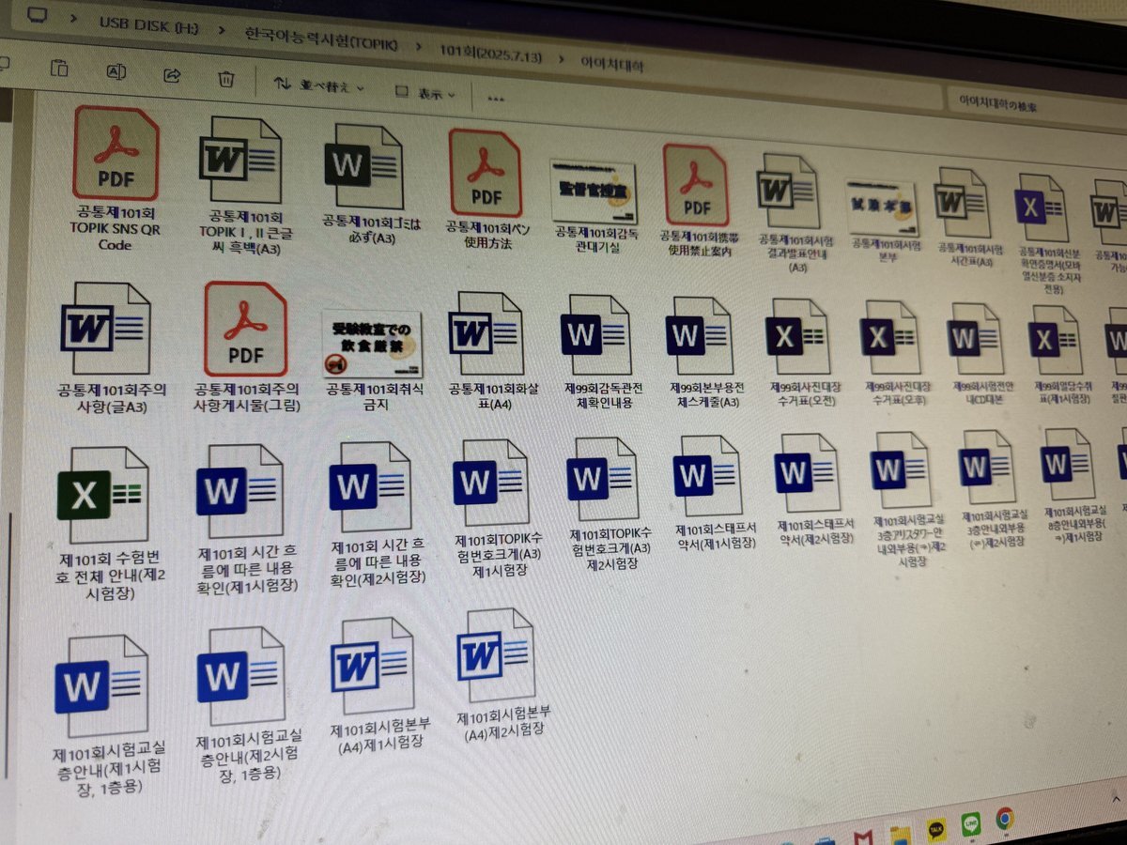Open the 並べ替え sort dropdown
This screenshot has width=1127, height=845.
(x=319, y=85)
